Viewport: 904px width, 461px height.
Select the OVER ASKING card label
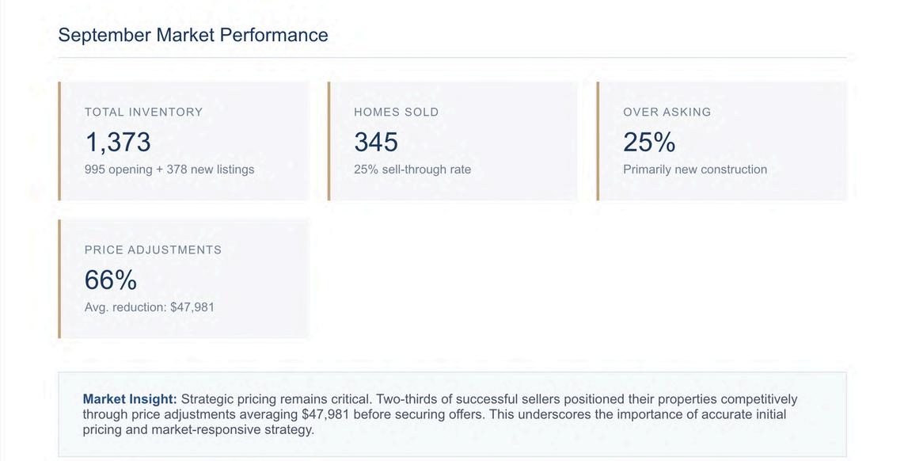667,112
